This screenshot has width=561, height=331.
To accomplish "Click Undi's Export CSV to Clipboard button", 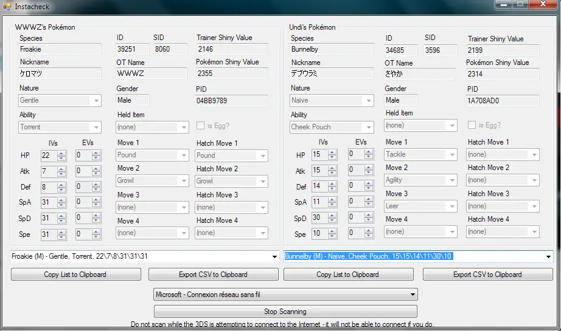I will (487, 275).
